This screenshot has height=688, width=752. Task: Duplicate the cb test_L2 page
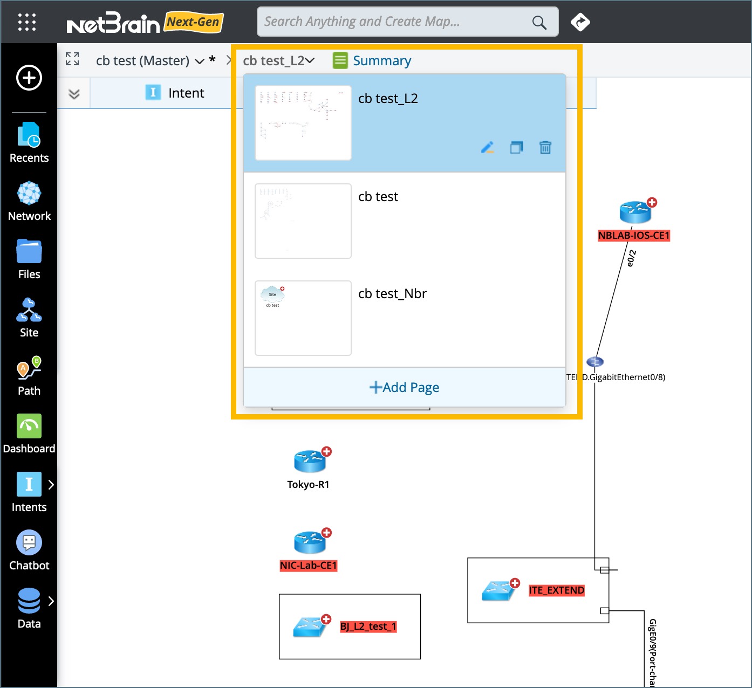[516, 147]
